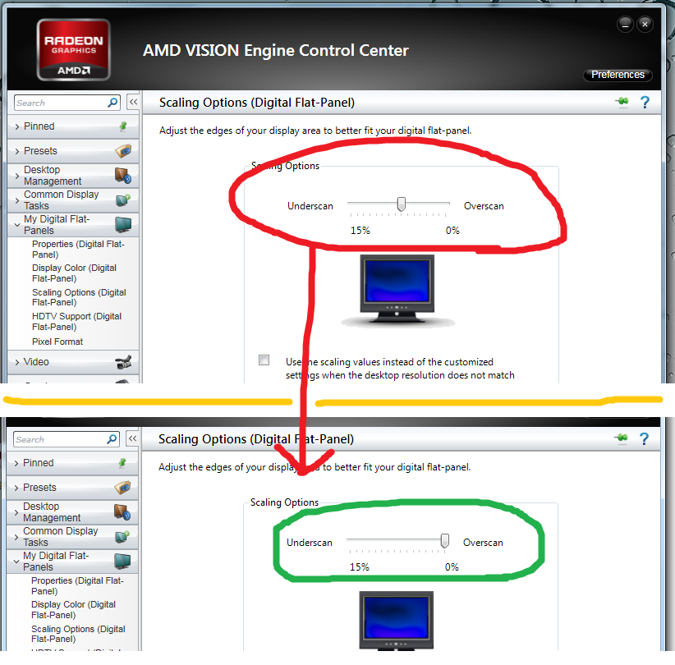Image resolution: width=675 pixels, height=665 pixels.
Task: Click the upper My Digital Flat-Panels monitor icon
Action: (x=123, y=225)
